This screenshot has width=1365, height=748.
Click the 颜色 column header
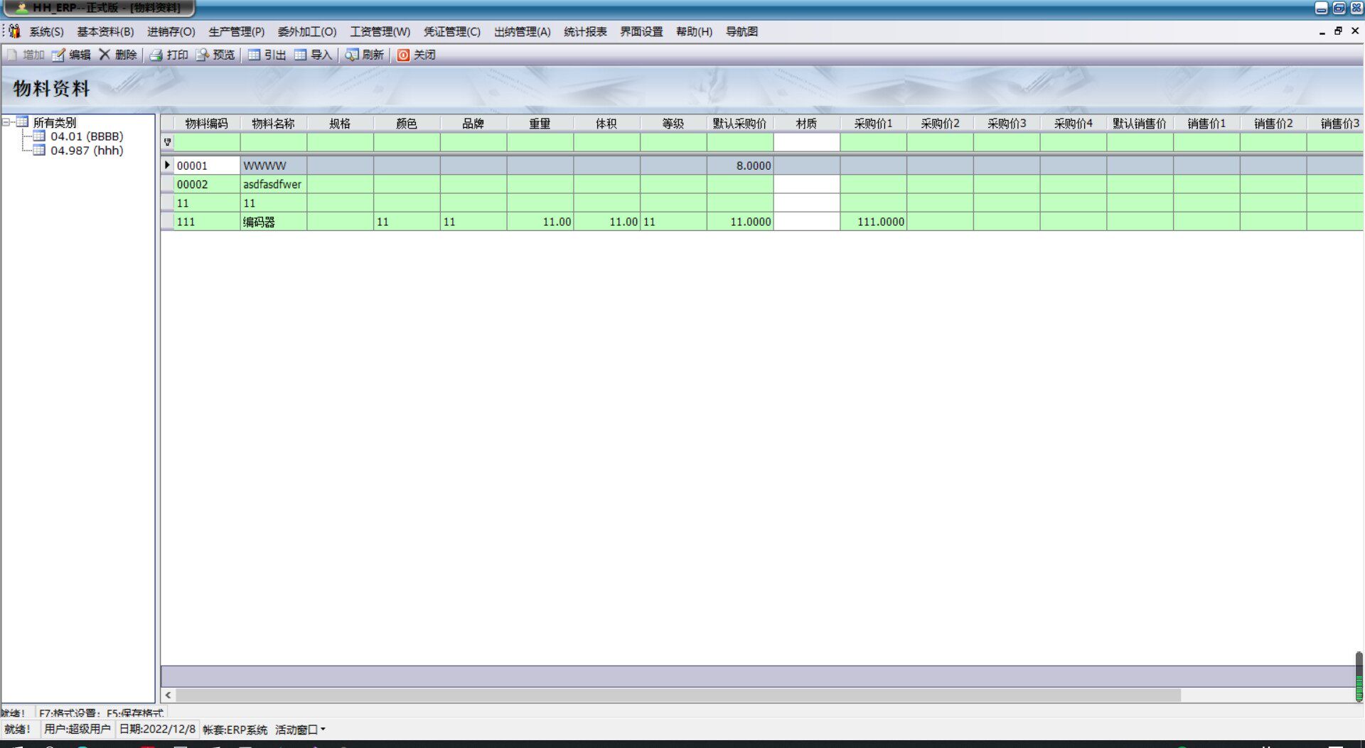[407, 124]
